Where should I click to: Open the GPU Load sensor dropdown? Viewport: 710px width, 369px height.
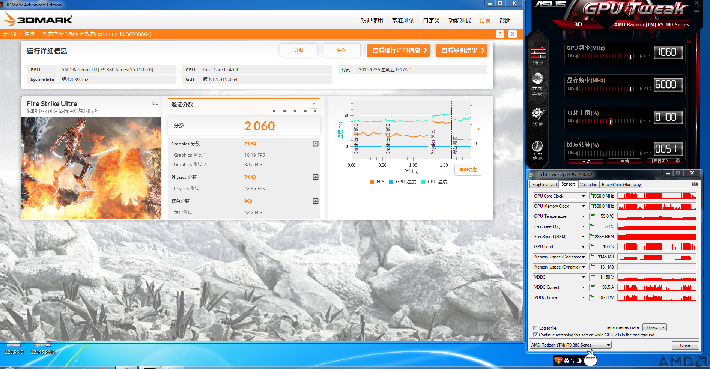coord(583,247)
